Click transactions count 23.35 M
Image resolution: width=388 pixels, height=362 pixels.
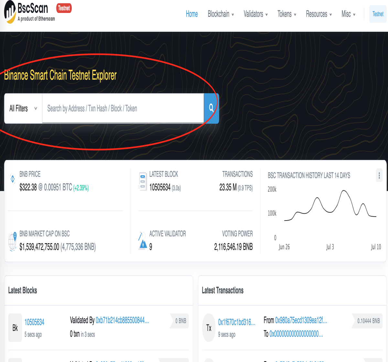coord(228,187)
